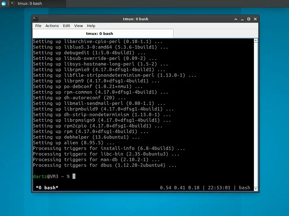Click line 'Setting up alien (8.95.5)'

[74, 143]
